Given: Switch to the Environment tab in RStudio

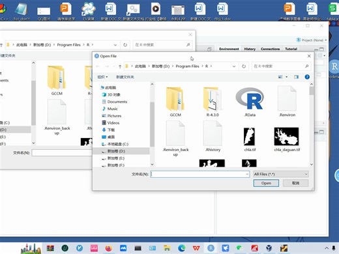Looking at the screenshot, I should (229, 49).
